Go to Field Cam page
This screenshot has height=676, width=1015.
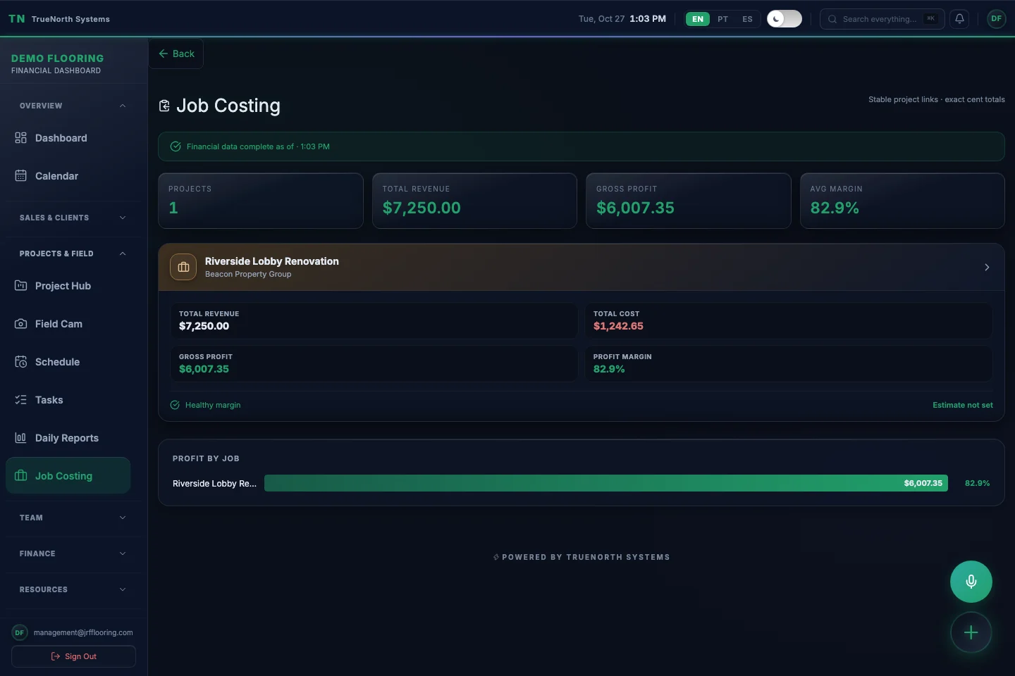68,324
